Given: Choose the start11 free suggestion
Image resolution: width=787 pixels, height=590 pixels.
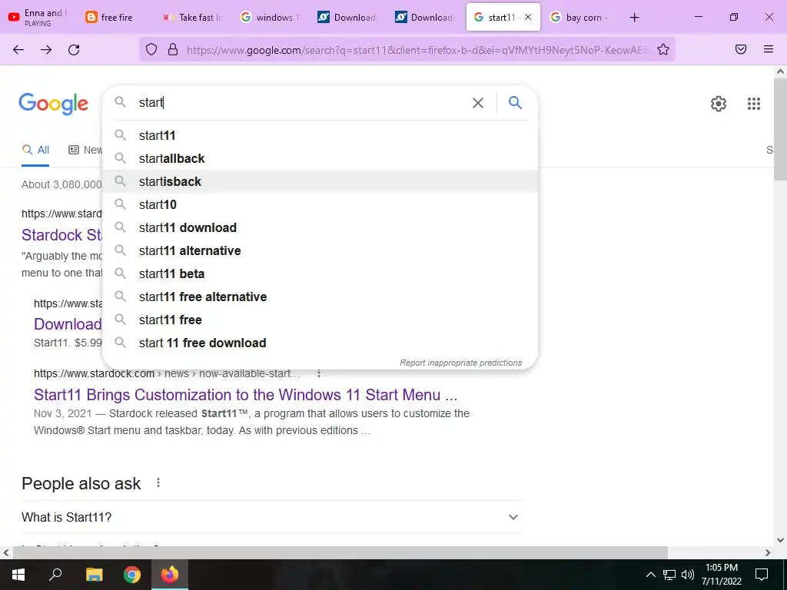Looking at the screenshot, I should [320, 320].
